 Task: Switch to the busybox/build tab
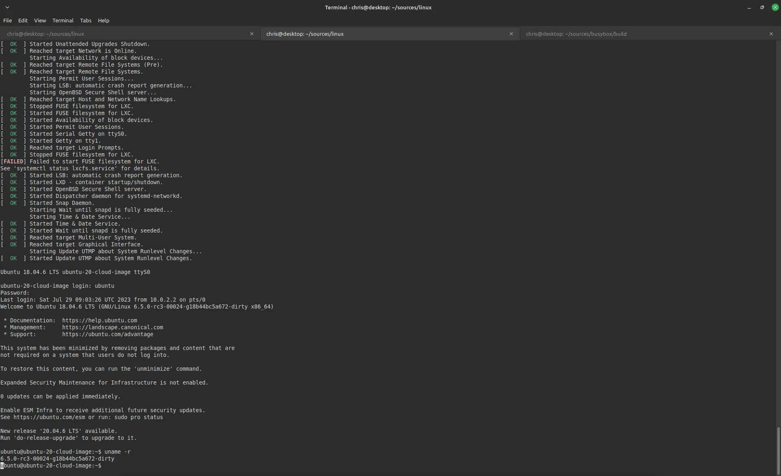tap(576, 34)
